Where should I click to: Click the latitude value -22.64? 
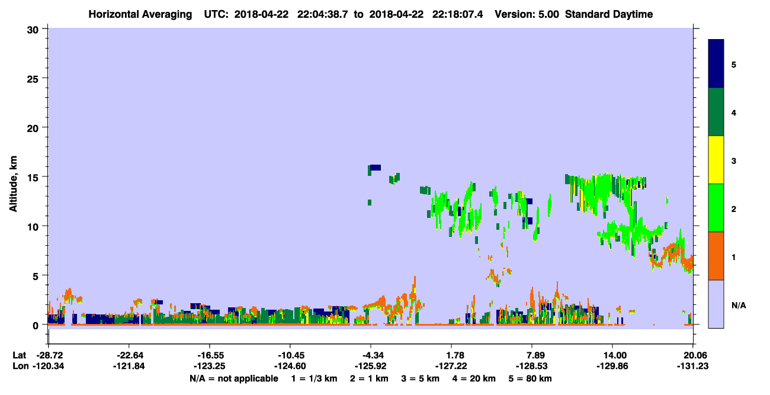click(129, 355)
